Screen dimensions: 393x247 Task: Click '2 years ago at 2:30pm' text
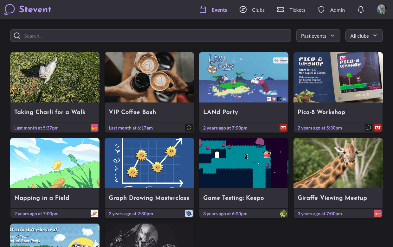131,214
